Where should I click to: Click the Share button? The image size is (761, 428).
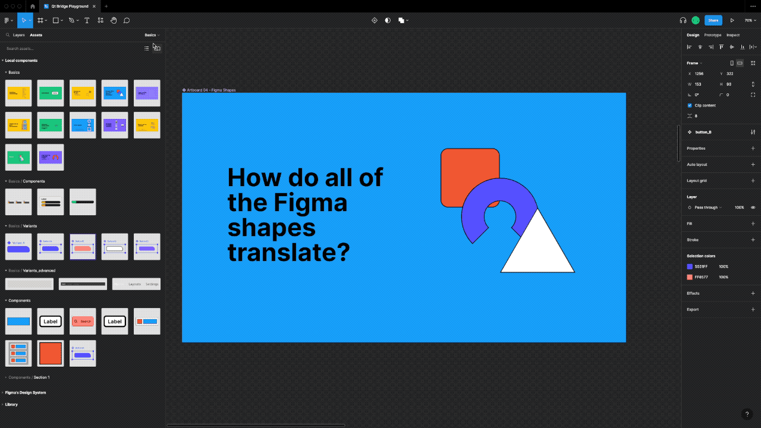pos(713,20)
